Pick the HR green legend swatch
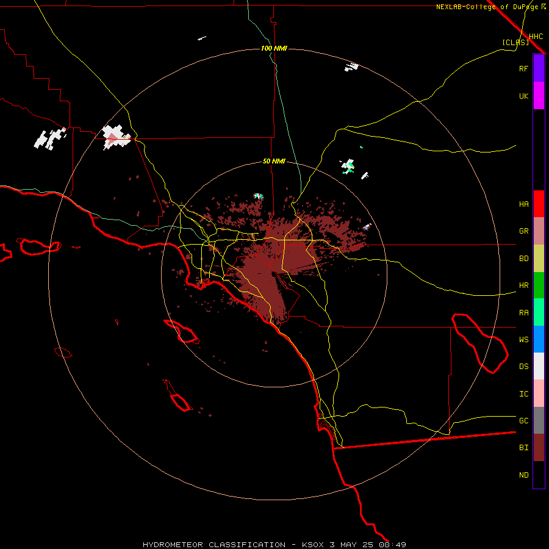 coord(539,285)
